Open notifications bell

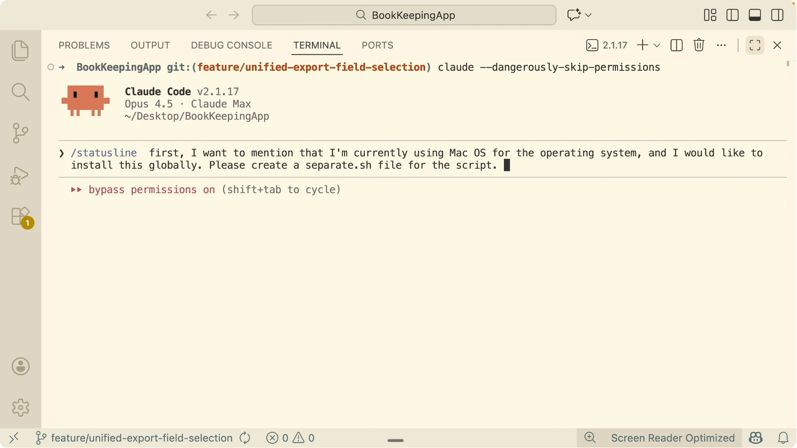(x=783, y=438)
